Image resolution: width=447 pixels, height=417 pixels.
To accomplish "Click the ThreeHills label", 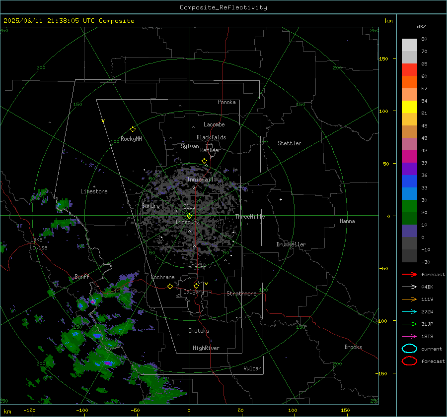I will coord(250,217).
